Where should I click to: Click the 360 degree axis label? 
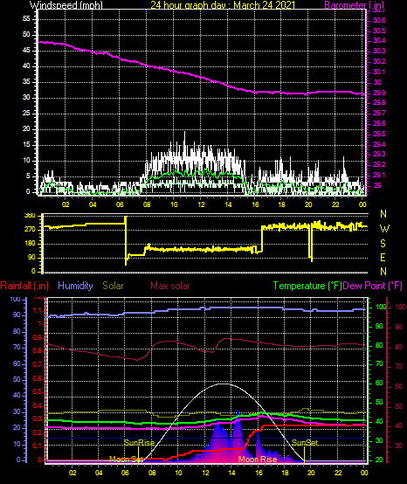click(x=30, y=216)
